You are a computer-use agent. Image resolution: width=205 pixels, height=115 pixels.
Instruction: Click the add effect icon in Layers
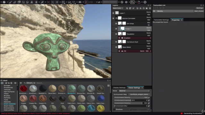(x=127, y=8)
